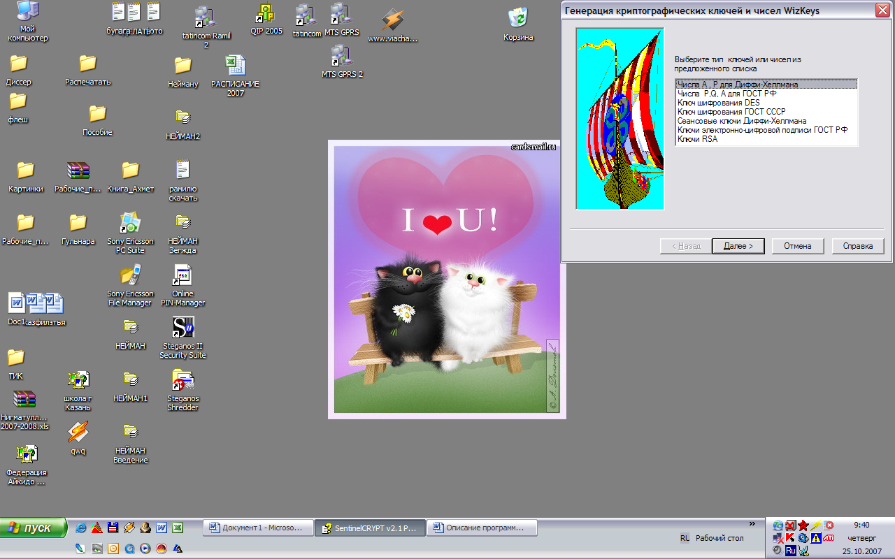Viewport: 895px width, 559px height.
Task: Select the 'Пособие' folder icon
Action: click(97, 120)
